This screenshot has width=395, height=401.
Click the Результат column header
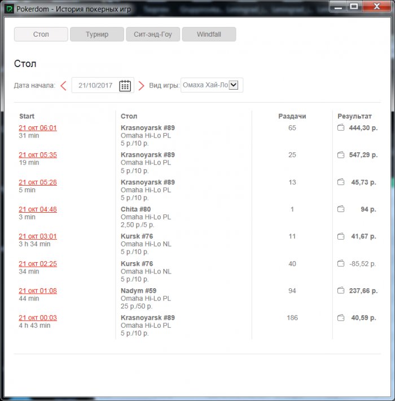pyautogui.click(x=354, y=116)
